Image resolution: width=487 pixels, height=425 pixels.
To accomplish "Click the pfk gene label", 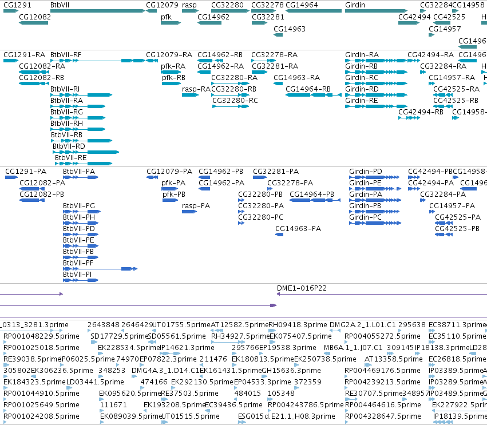I will tap(166, 17).
